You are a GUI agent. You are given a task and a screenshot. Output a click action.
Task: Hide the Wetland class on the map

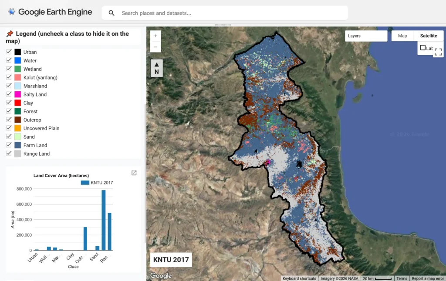tap(9, 69)
